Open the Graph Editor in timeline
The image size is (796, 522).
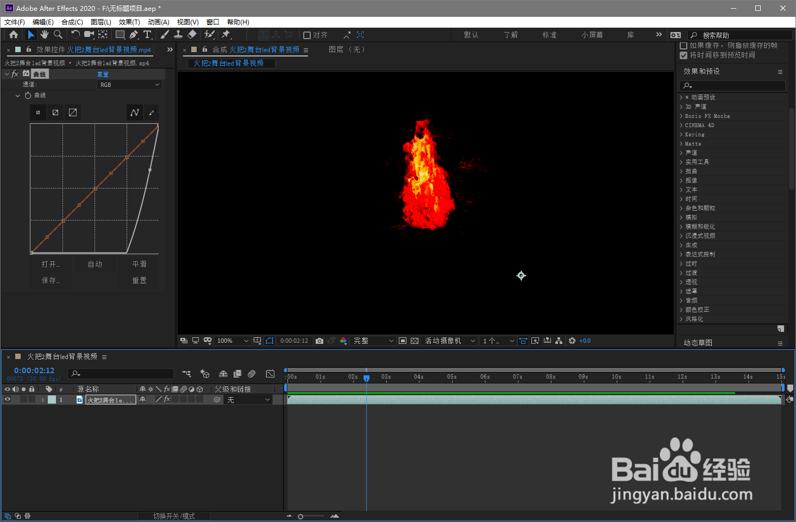point(270,374)
